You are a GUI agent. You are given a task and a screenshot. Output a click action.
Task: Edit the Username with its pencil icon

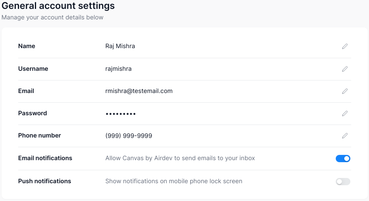345,69
